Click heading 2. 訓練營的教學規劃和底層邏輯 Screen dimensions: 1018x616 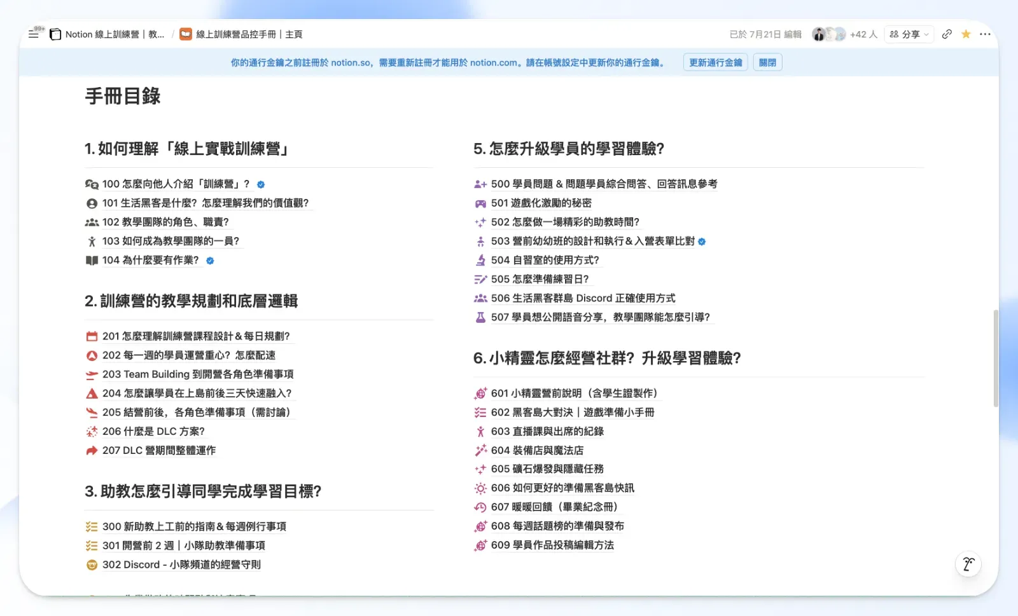pyautogui.click(x=191, y=301)
